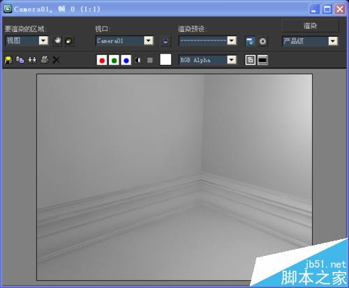
Task: Toggle the monochrome display button
Action: [150, 60]
